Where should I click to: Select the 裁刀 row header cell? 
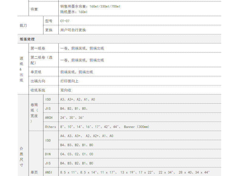click(23, 26)
